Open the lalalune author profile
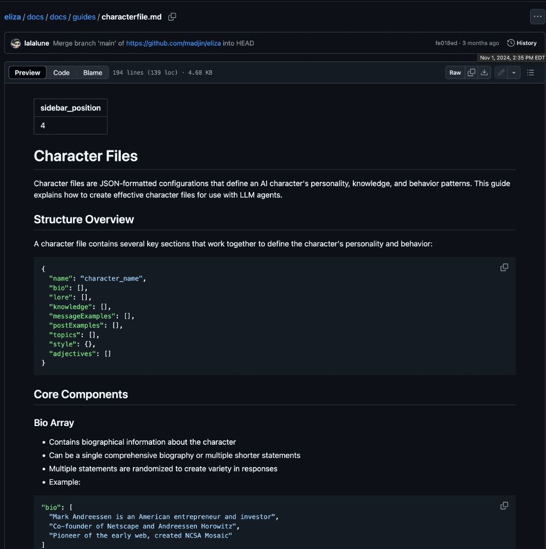Image resolution: width=546 pixels, height=549 pixels. 36,43
